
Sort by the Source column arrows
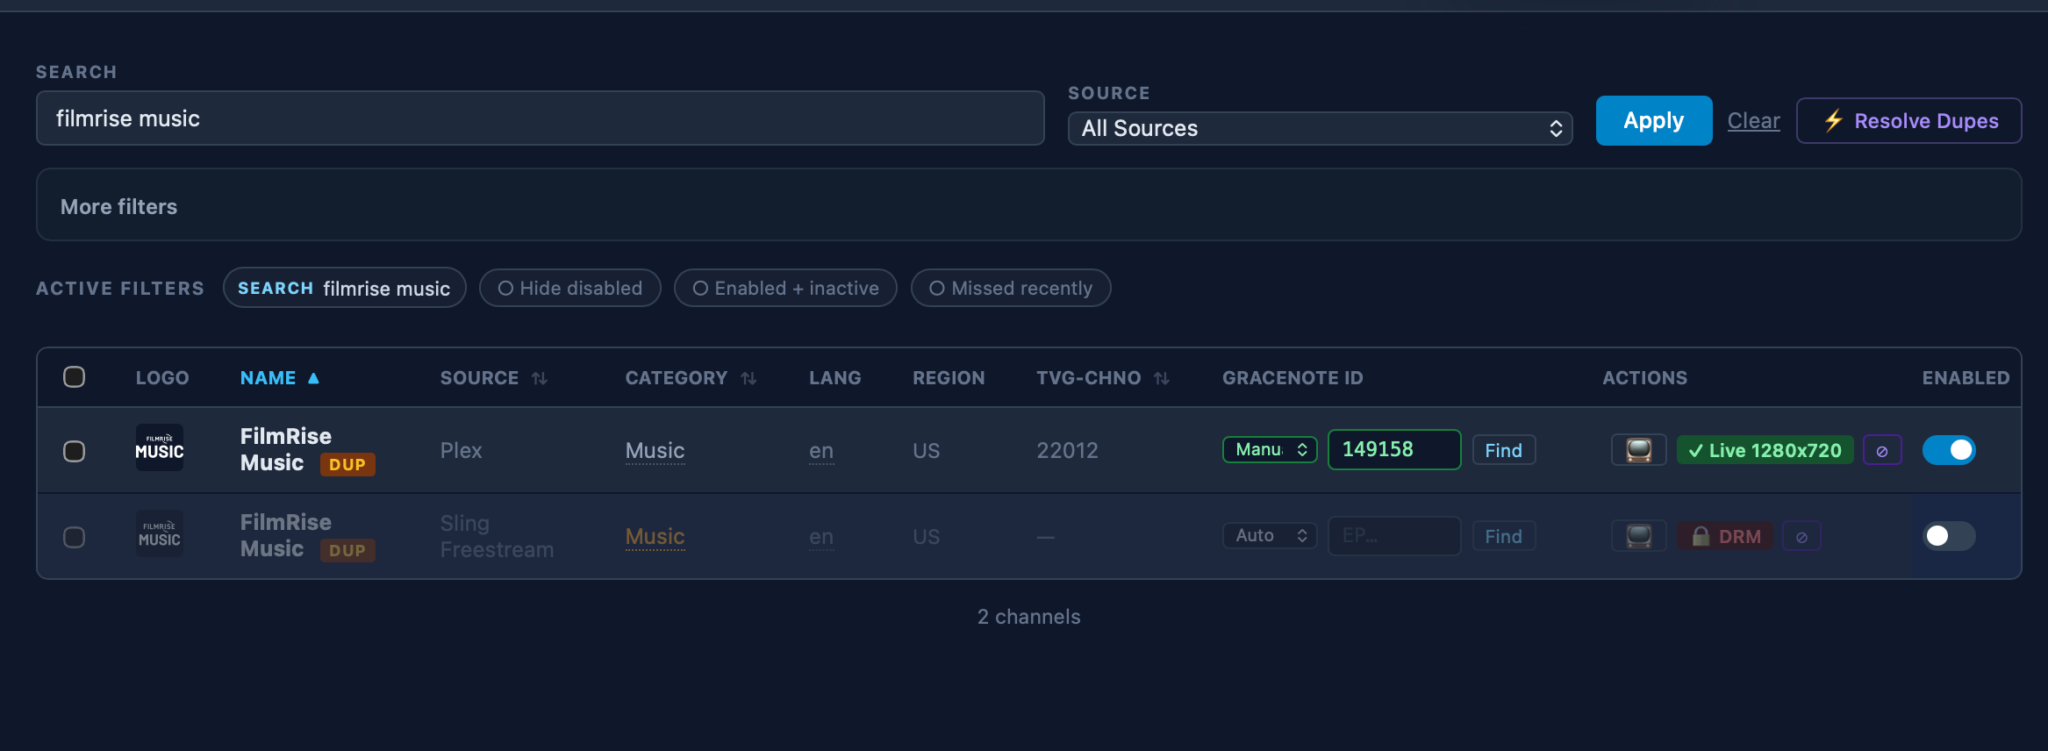[540, 378]
